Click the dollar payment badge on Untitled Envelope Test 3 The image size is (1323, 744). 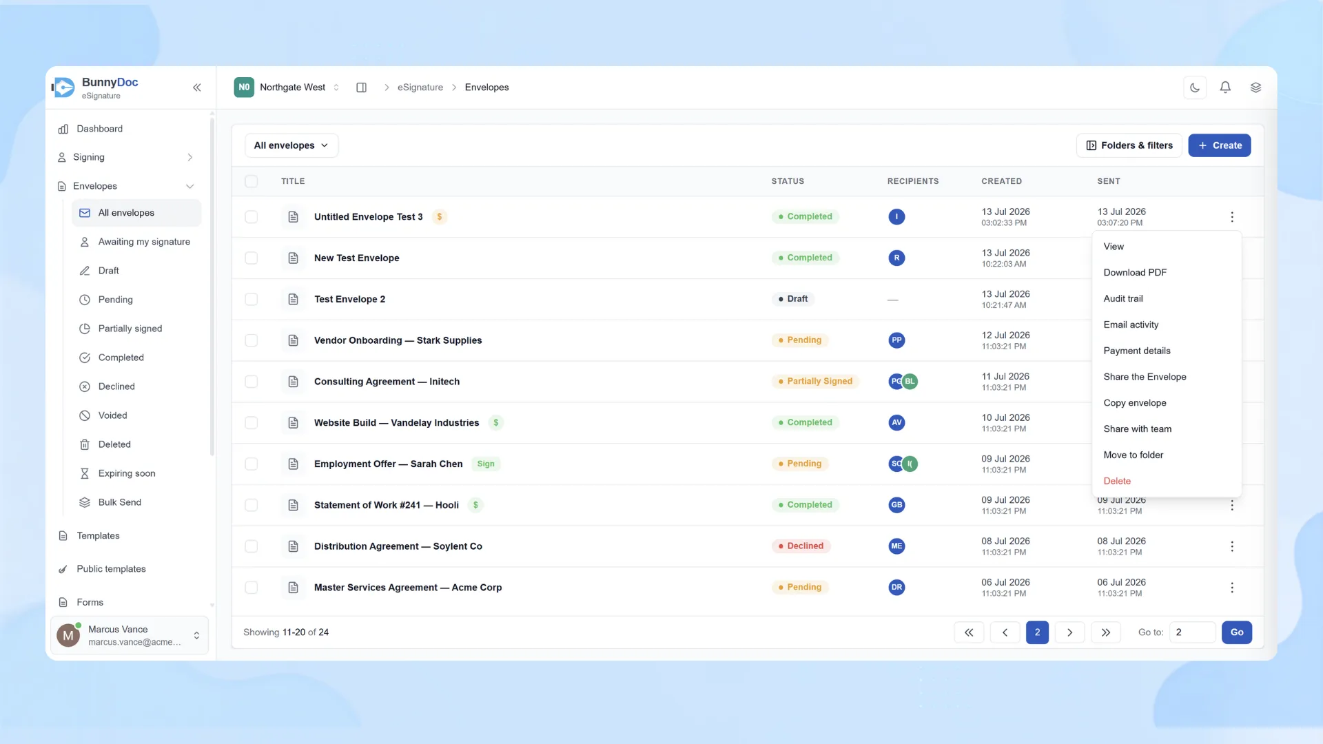(440, 217)
